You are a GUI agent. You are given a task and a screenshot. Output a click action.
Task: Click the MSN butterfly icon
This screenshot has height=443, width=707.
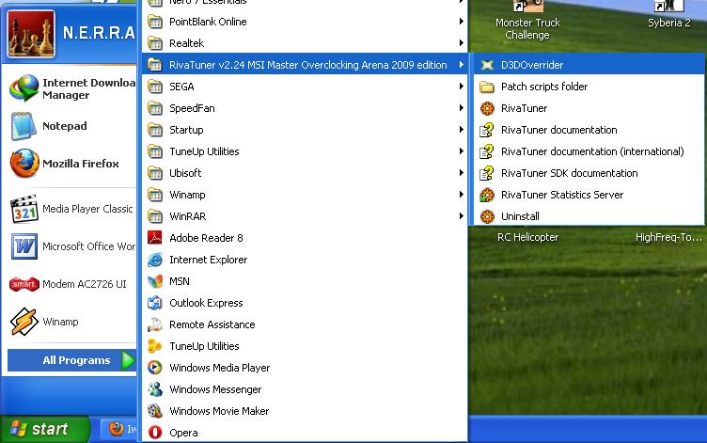(x=155, y=281)
